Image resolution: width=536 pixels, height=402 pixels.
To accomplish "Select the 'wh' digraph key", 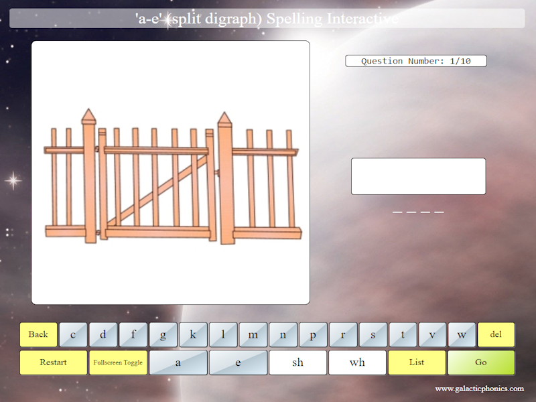I will [357, 362].
